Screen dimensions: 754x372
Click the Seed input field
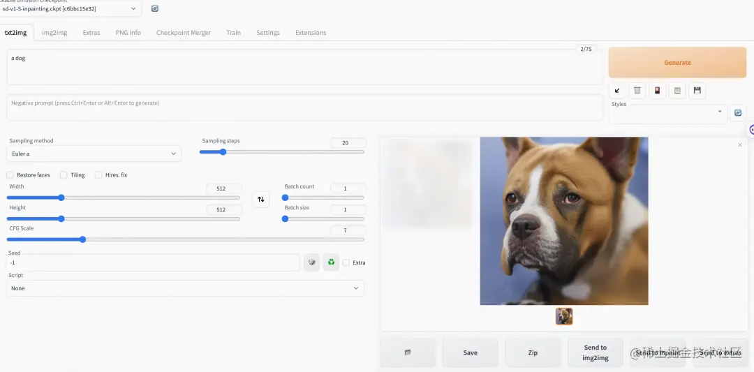[x=153, y=263]
